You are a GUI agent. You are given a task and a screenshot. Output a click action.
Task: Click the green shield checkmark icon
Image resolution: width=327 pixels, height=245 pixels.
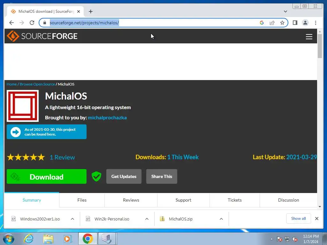click(x=96, y=176)
